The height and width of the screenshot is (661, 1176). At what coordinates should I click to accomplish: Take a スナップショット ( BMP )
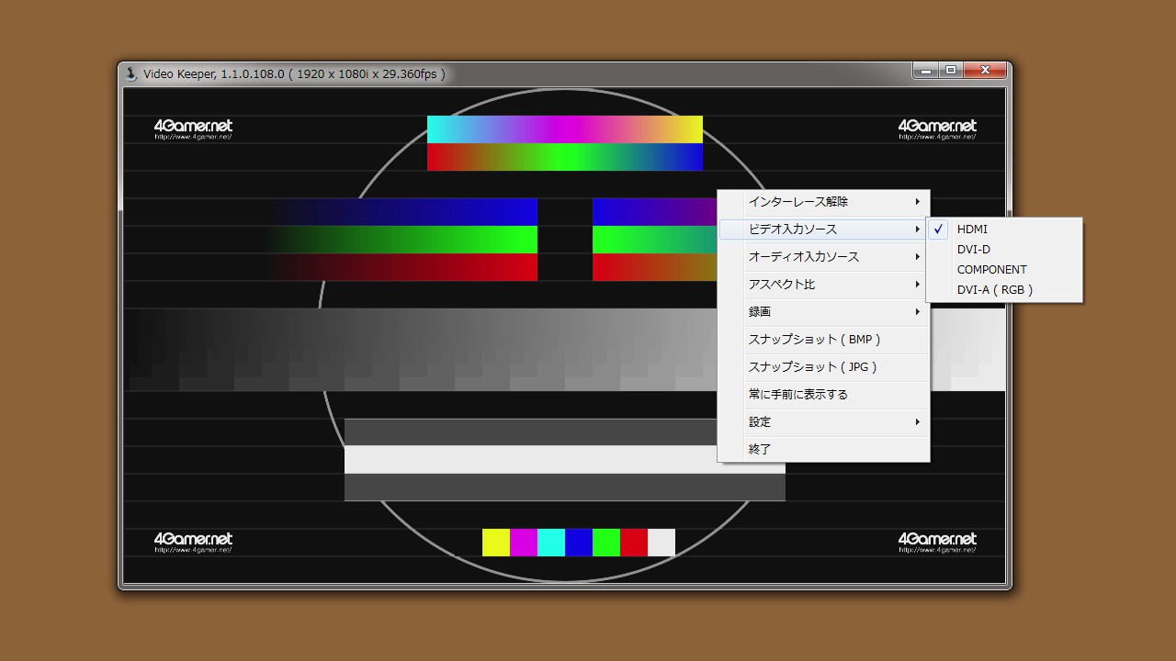tap(814, 340)
